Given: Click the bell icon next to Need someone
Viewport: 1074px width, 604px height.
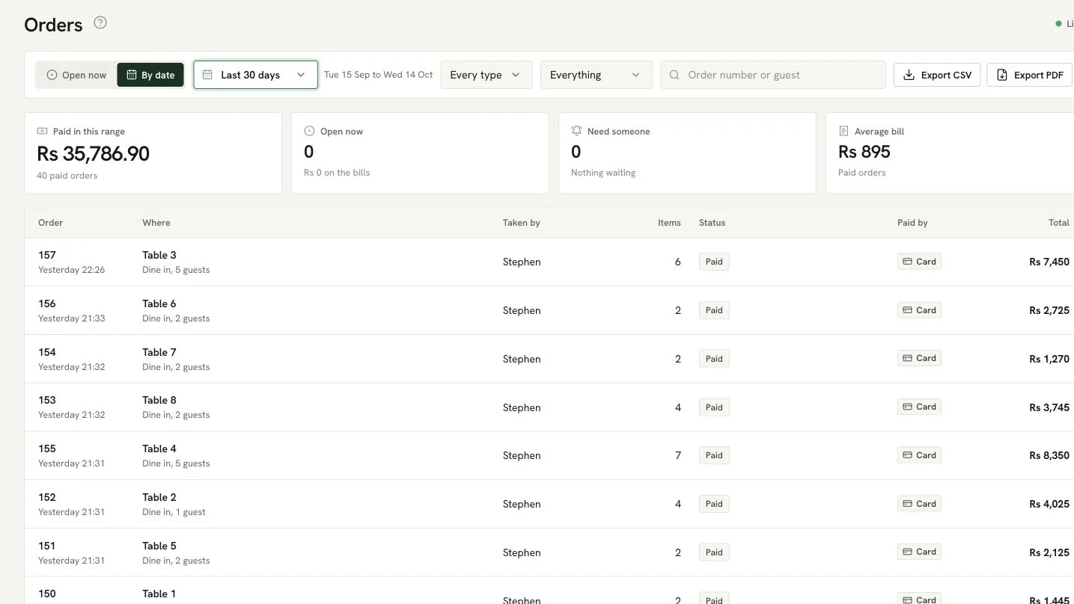Looking at the screenshot, I should pos(576,131).
